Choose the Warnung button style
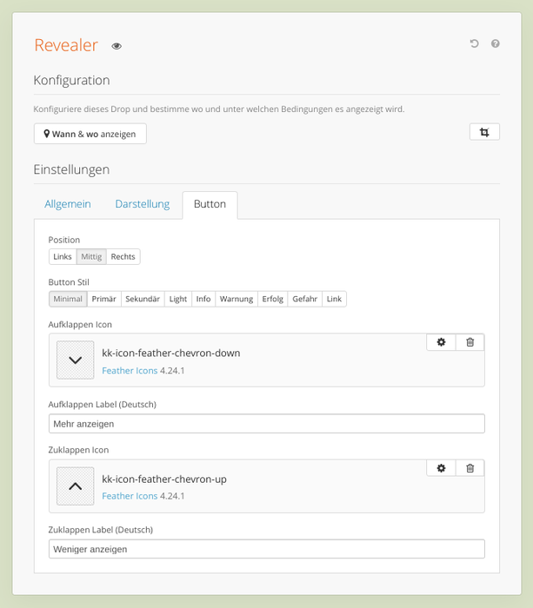The height and width of the screenshot is (608, 533). tap(237, 299)
